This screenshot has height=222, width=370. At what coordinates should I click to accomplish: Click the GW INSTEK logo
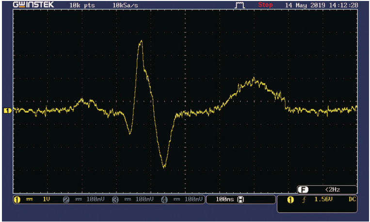click(33, 4)
